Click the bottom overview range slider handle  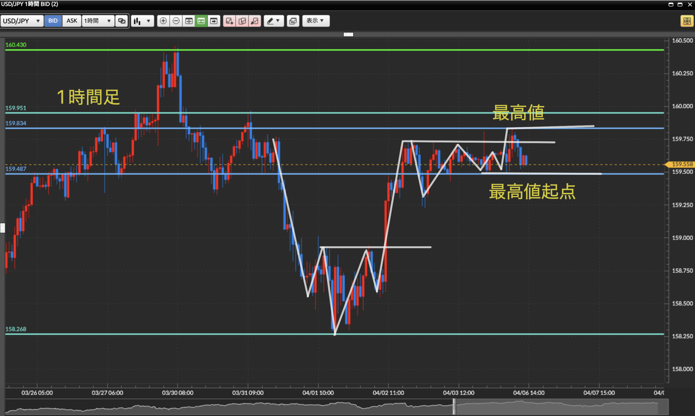click(454, 407)
